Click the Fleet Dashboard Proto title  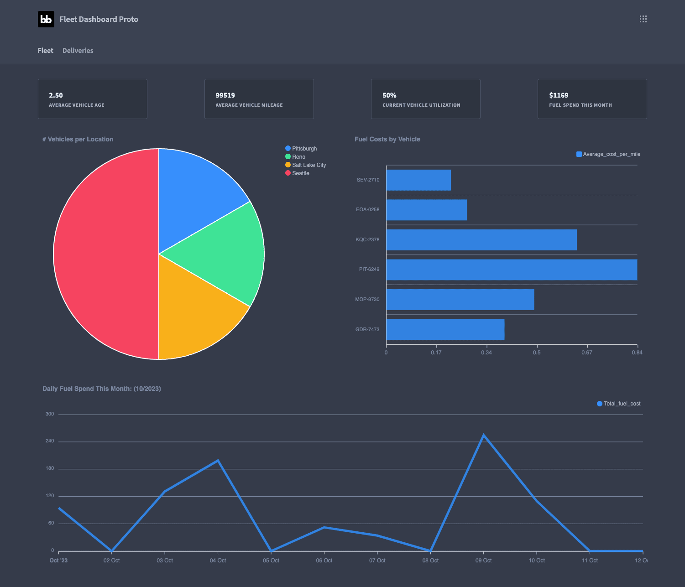[99, 19]
